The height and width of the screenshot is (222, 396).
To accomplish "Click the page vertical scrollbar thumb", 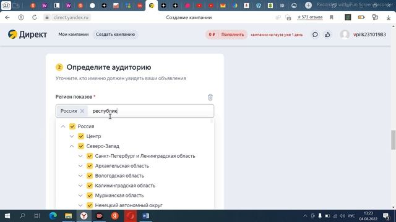I will pos(394,140).
